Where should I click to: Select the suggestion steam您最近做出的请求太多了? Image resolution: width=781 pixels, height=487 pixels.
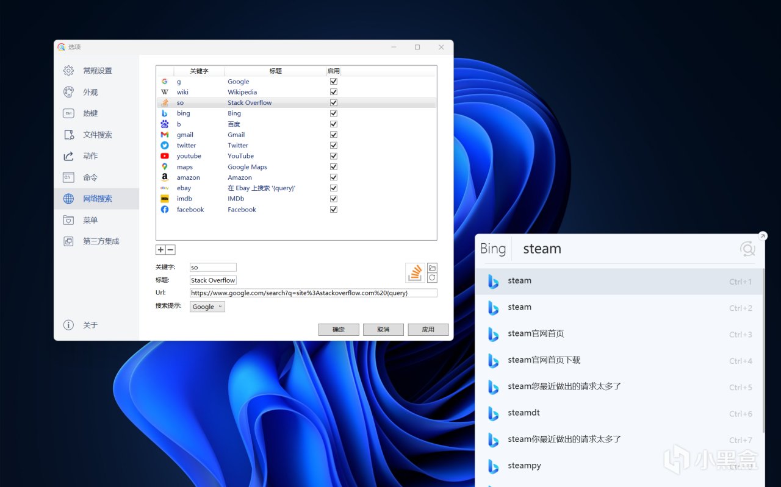click(618, 386)
